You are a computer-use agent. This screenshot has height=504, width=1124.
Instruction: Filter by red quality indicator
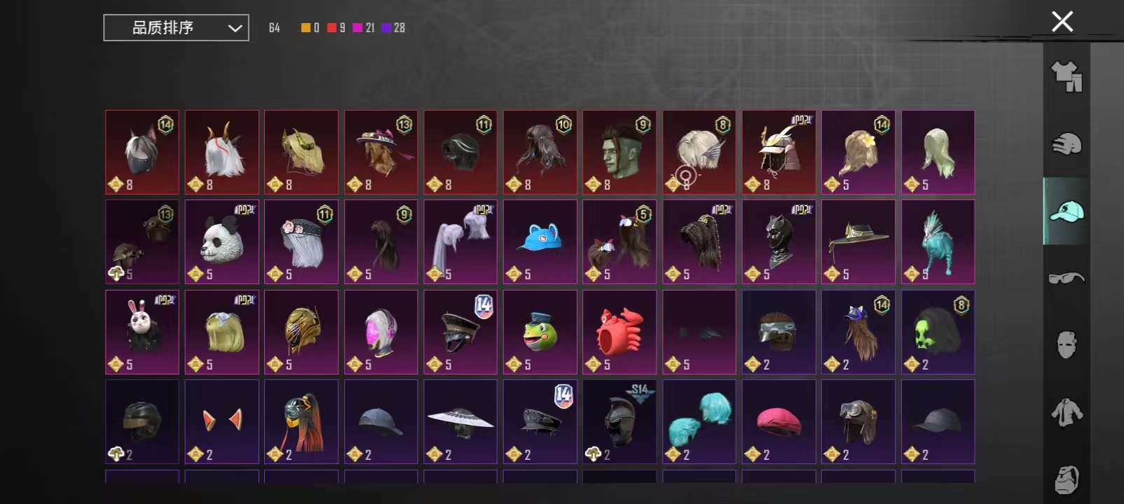click(336, 27)
